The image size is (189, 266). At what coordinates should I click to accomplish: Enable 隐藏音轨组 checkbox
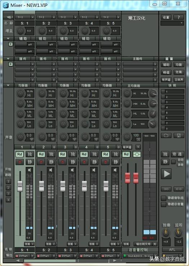point(163,198)
